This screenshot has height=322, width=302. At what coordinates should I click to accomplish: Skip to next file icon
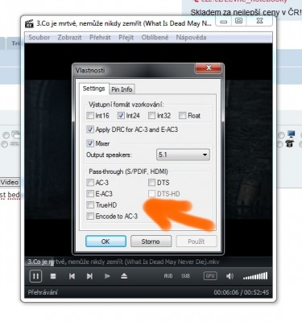pos(89,276)
